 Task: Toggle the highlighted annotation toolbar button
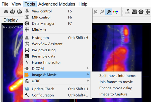(109, 12)
